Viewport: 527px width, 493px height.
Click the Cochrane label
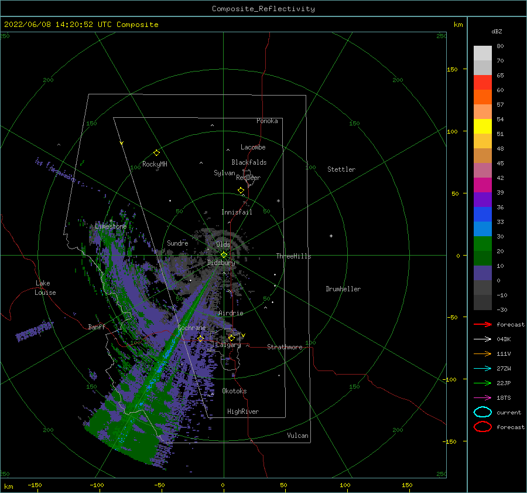coord(191,328)
